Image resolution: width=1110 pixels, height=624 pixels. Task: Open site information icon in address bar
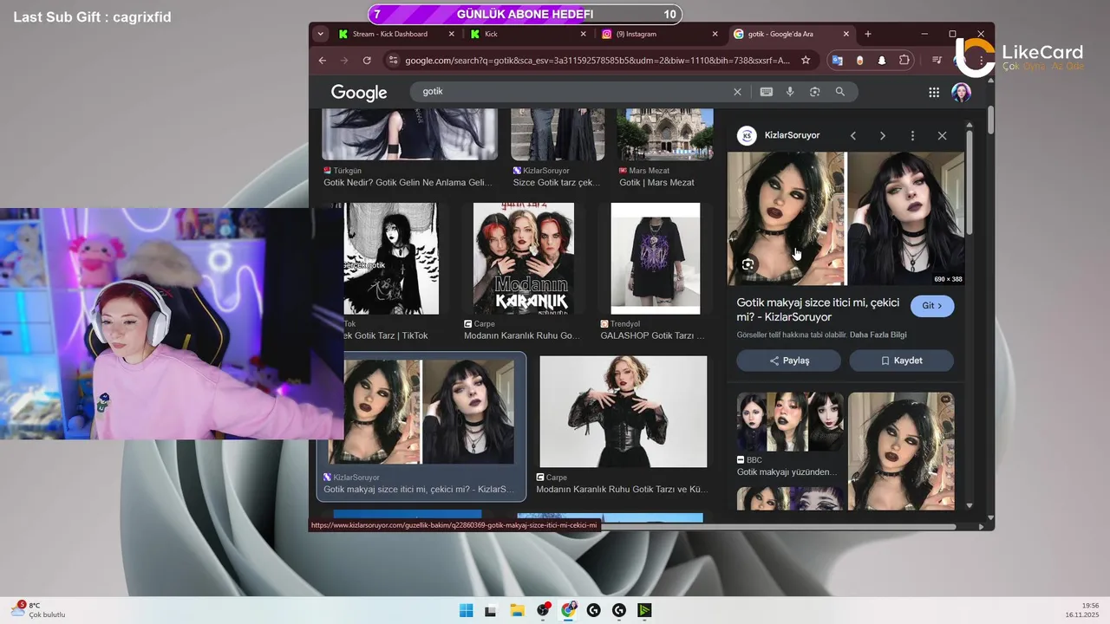click(393, 61)
